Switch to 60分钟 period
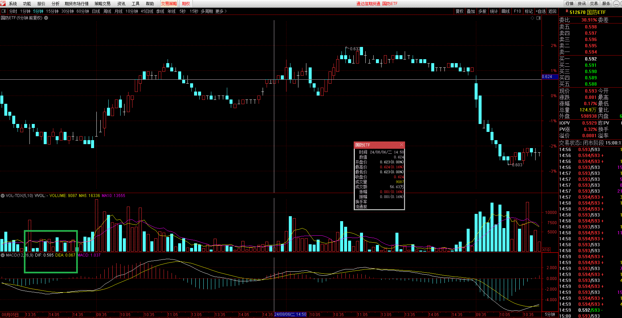Image resolution: width=622 pixels, height=318 pixels. (x=83, y=11)
